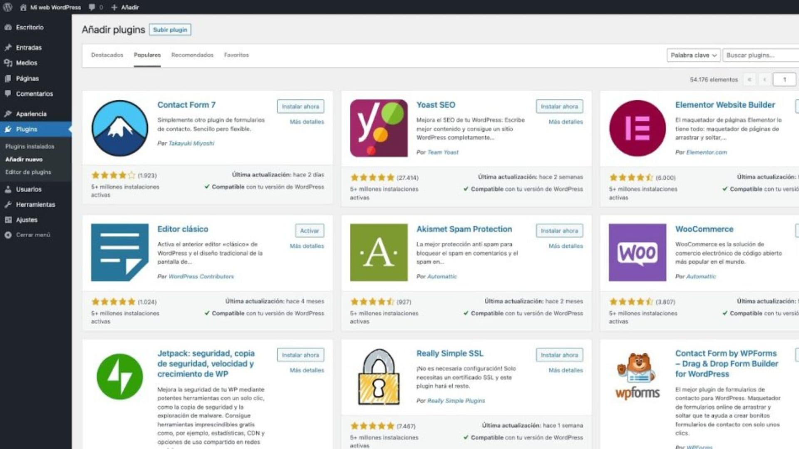This screenshot has height=449, width=799.
Task: Click the Subir plugin button
Action: point(170,30)
